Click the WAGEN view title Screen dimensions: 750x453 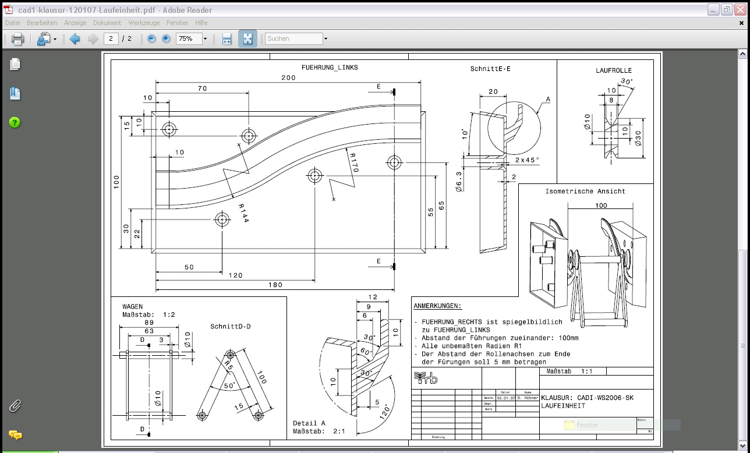[x=132, y=306]
